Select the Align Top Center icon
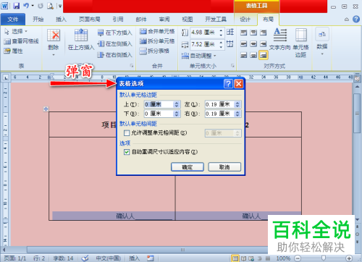 (253, 33)
